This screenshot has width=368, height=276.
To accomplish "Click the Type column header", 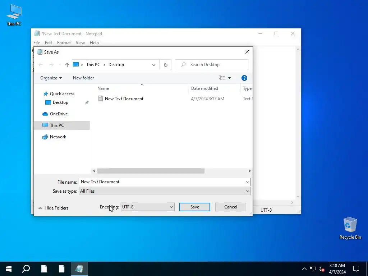I will pyautogui.click(x=247, y=88).
